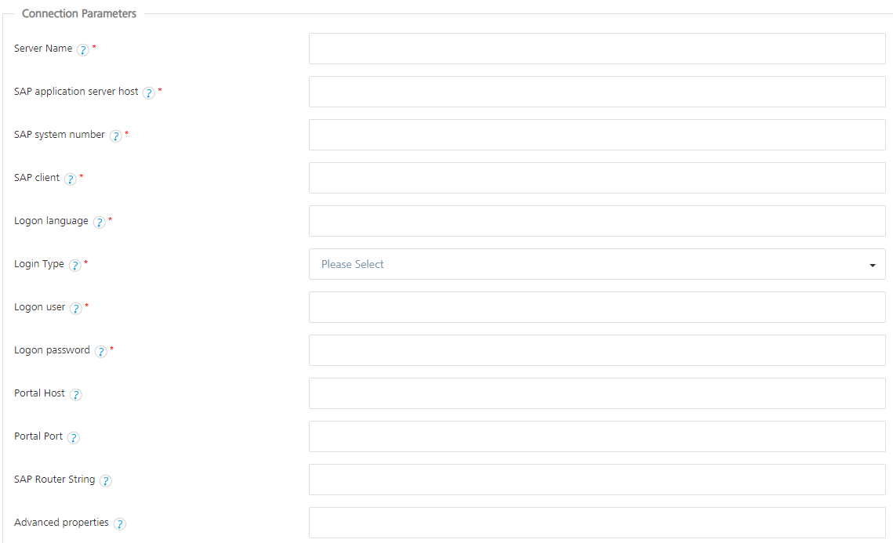Viewport: 893px width, 543px height.
Task: Open help for SAP system number
Action: coord(115,135)
